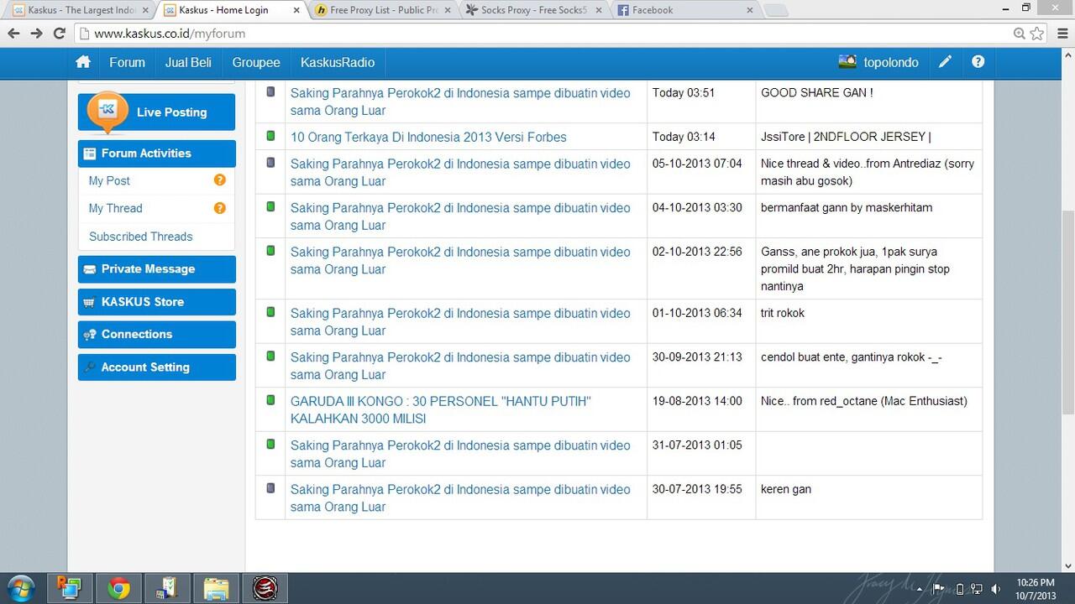Screen dimensions: 1075x604
Task: Open the KaskusRadio menu
Action: pyautogui.click(x=338, y=62)
